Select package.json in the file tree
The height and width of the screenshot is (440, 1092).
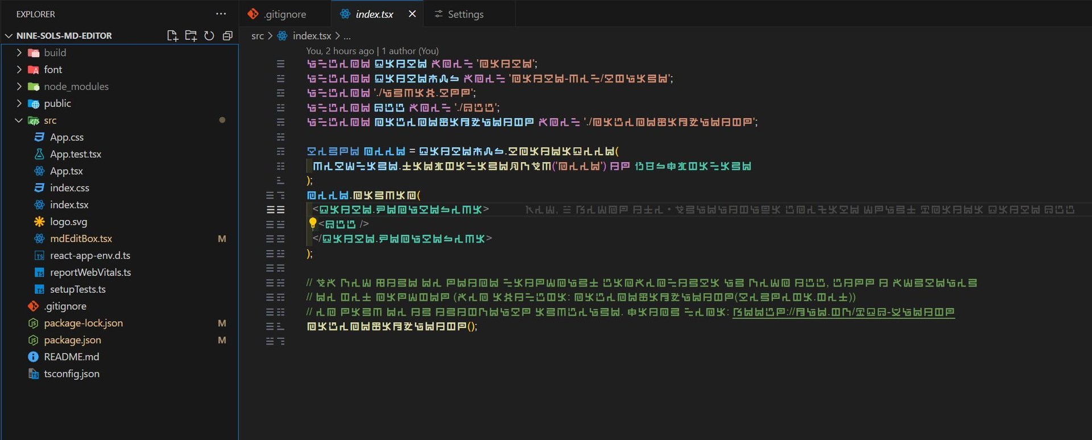72,340
